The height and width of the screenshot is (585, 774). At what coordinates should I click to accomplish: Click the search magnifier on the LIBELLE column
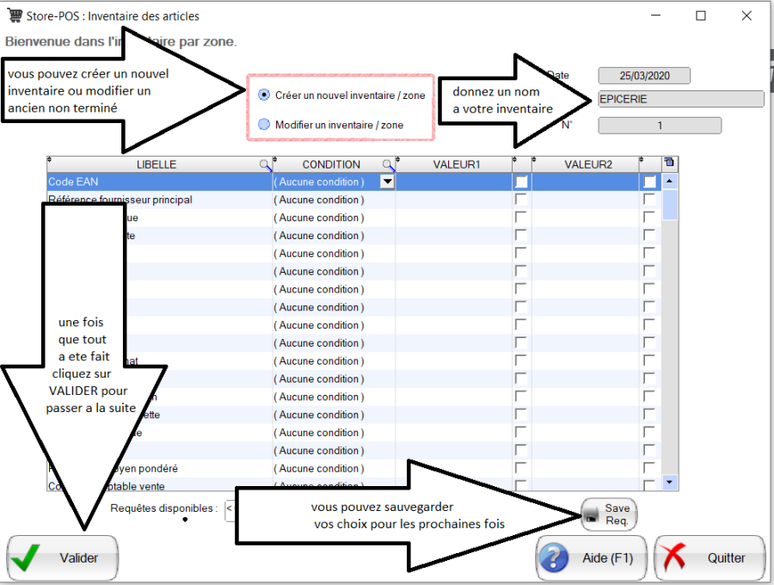[263, 163]
